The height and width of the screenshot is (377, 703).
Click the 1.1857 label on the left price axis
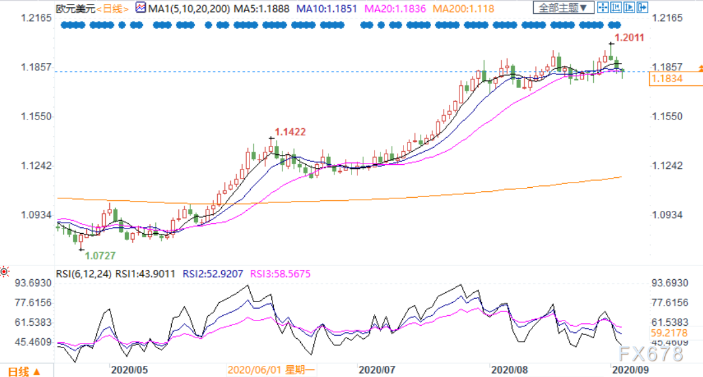[36, 67]
